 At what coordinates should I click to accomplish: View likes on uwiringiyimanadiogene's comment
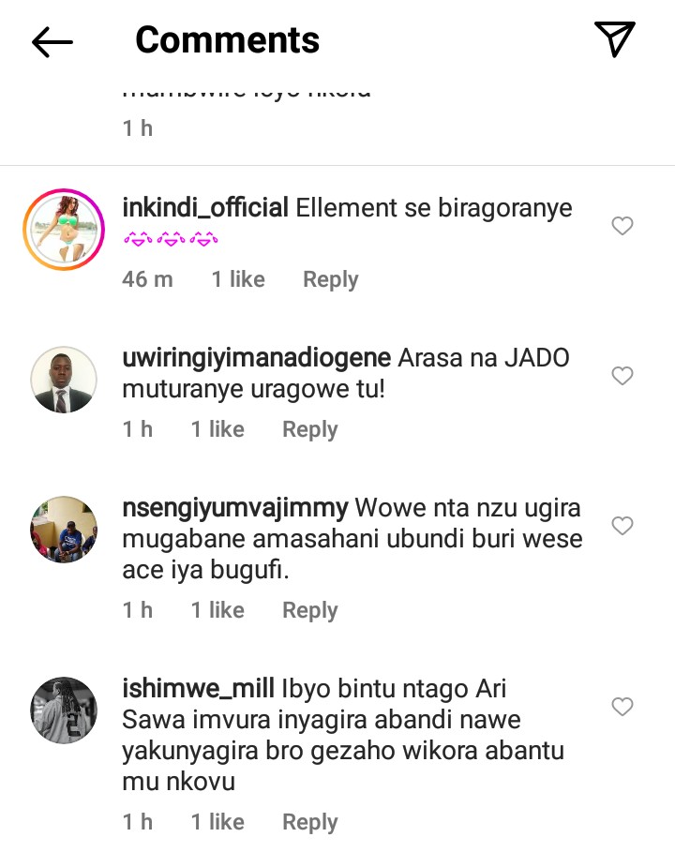217,429
